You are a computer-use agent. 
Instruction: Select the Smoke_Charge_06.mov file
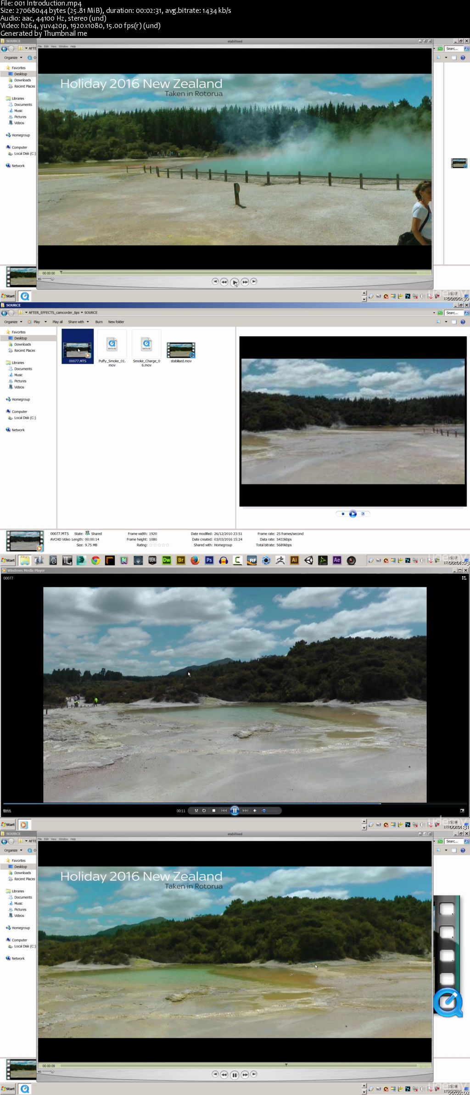146,349
